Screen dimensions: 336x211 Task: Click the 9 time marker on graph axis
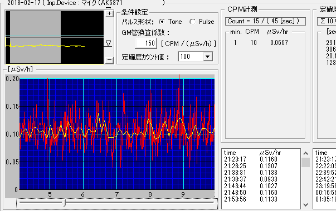pos(183,194)
